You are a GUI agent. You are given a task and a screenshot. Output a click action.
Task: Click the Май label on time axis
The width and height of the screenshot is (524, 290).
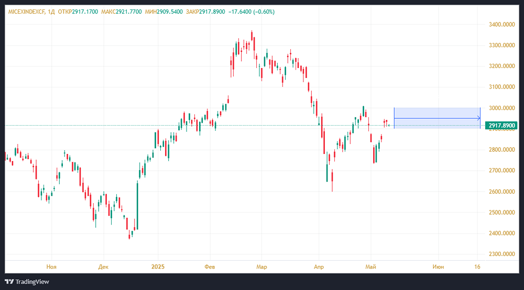[371, 267]
